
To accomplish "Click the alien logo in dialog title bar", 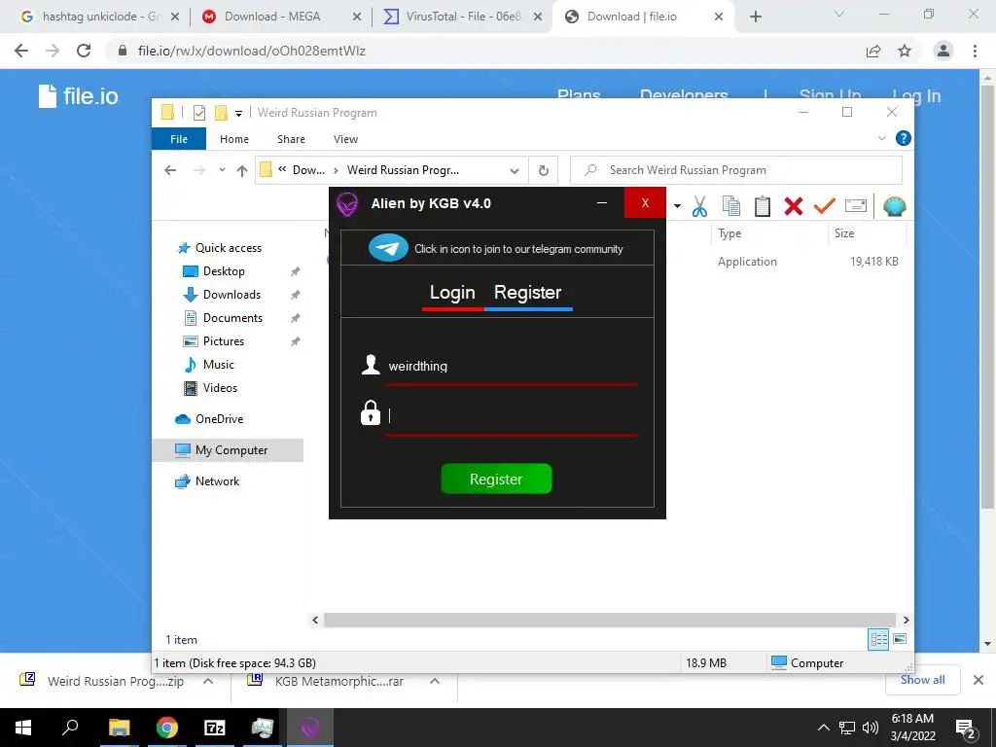I will 347,204.
